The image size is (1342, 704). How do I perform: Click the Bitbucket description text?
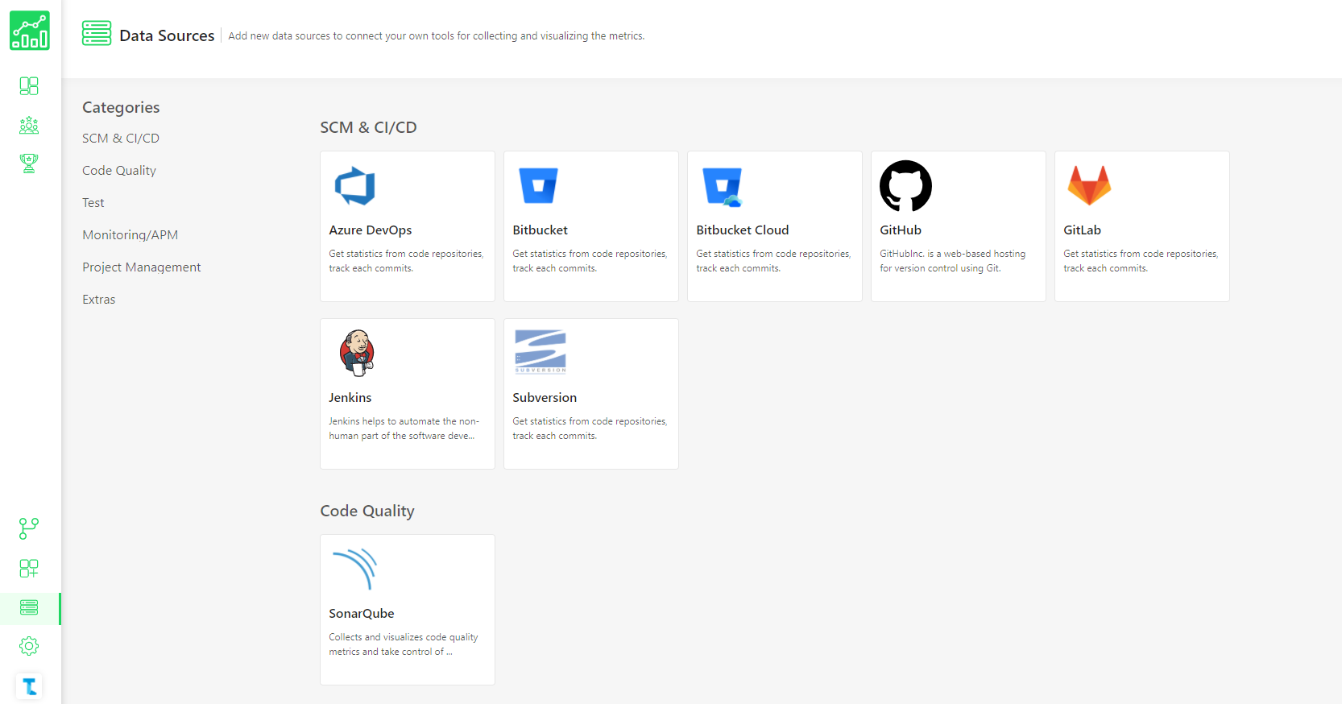590,261
